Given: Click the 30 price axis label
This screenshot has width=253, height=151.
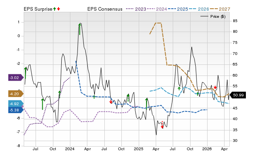Looking at the screenshot, I should [235, 141].
